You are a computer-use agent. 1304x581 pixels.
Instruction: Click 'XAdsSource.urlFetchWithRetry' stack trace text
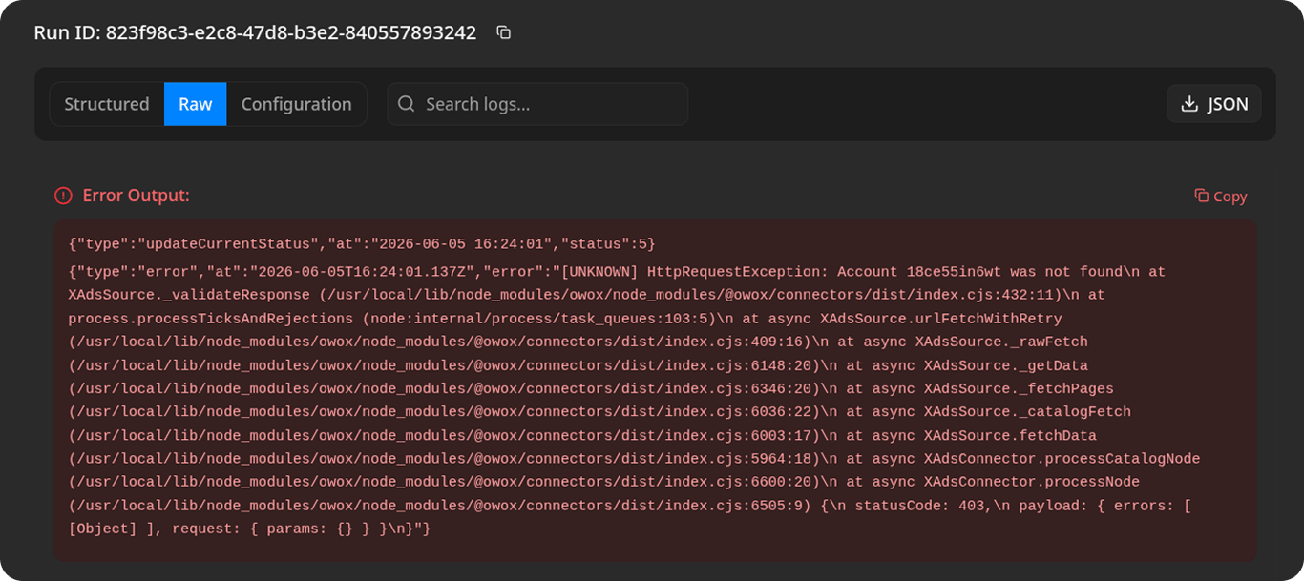tap(940, 319)
